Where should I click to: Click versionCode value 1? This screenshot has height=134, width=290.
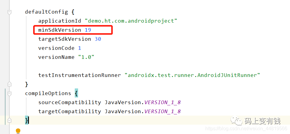pos(80,48)
